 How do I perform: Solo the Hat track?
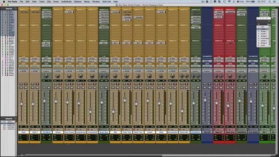click(113, 88)
